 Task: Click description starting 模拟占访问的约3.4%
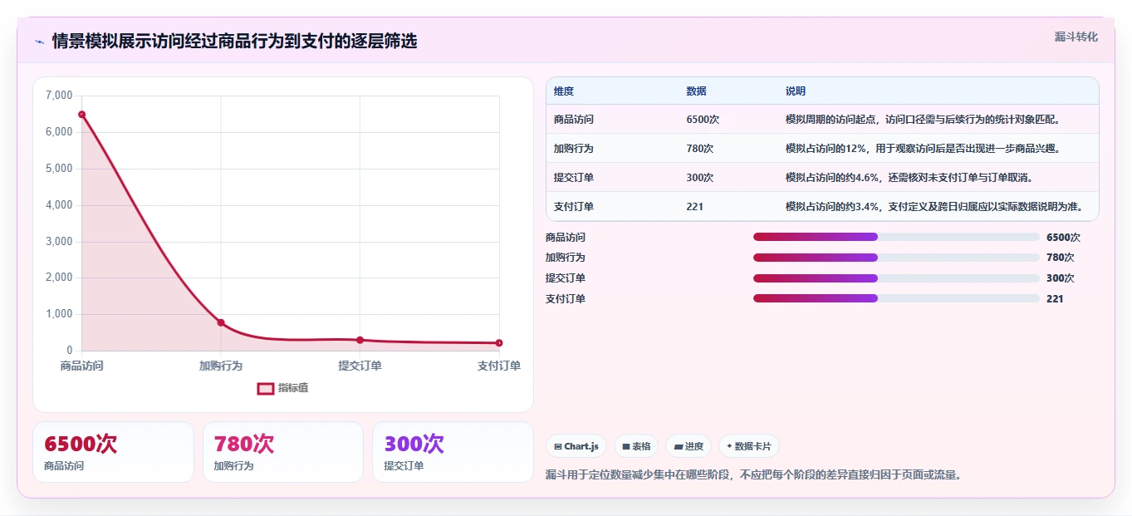point(934,207)
